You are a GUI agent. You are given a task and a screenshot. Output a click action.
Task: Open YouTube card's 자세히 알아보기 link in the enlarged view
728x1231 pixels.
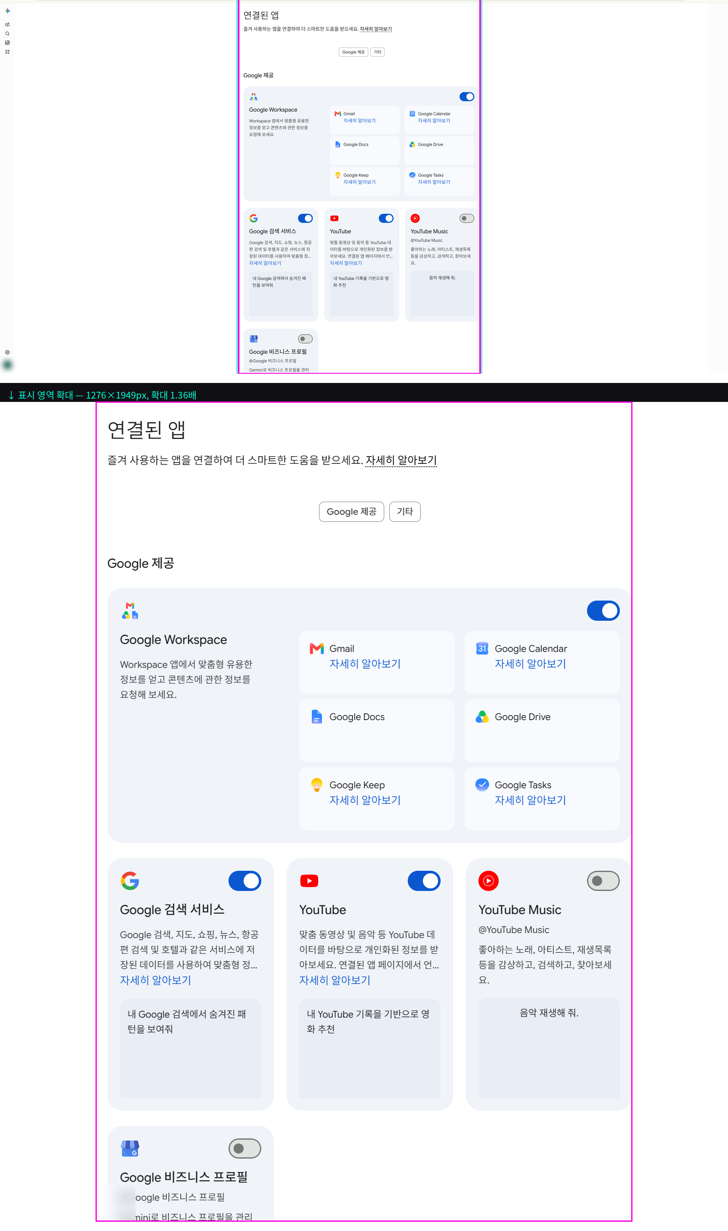click(335, 980)
